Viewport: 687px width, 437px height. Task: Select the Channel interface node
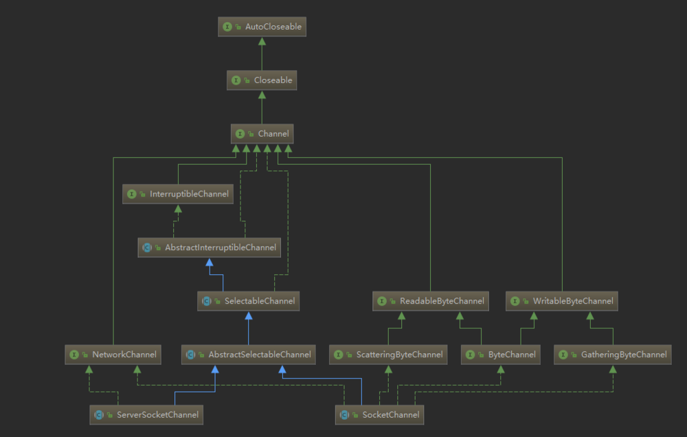click(262, 134)
